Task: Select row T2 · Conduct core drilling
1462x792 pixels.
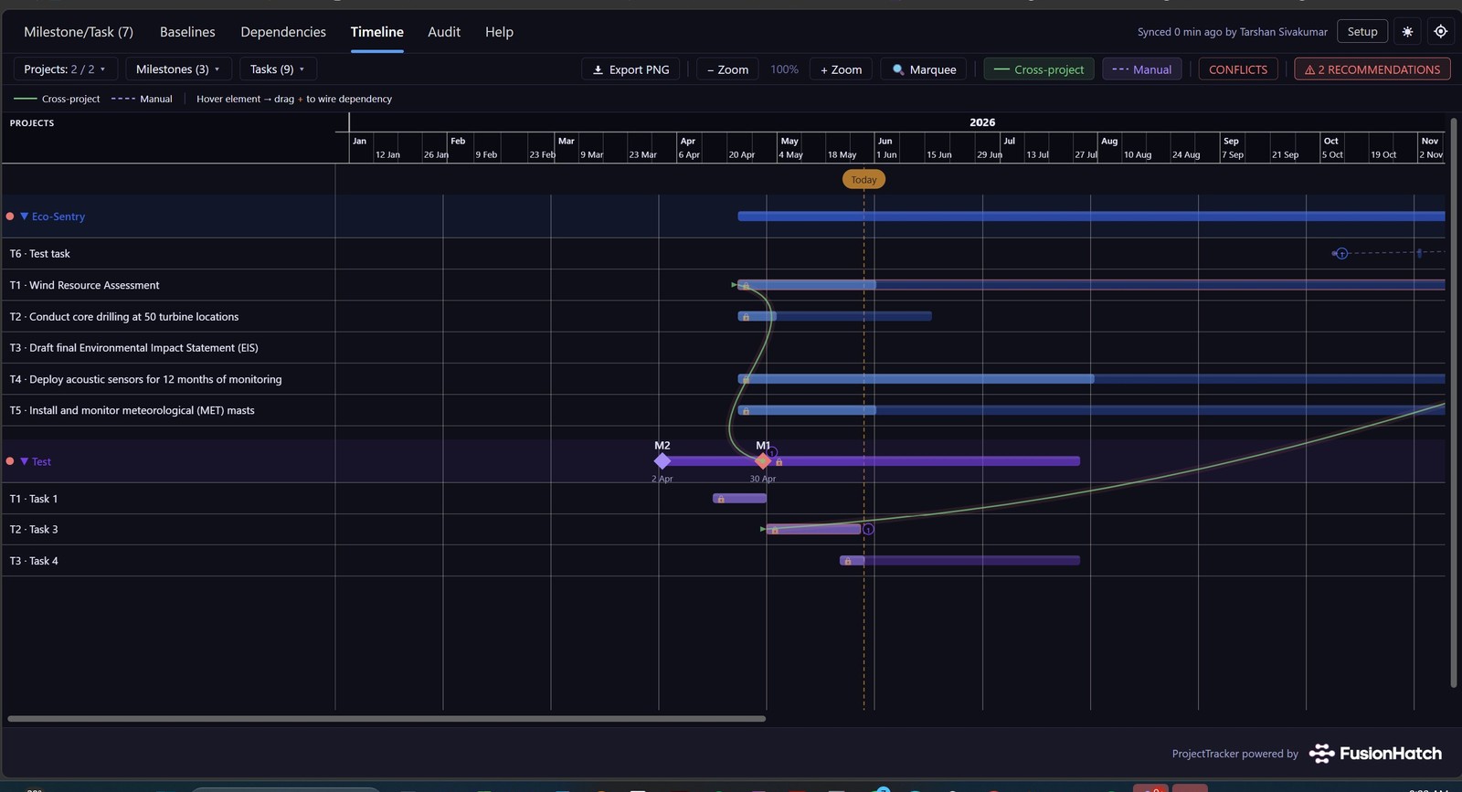Action: [168, 317]
